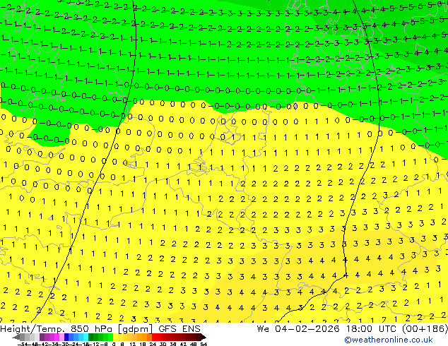Click the dark maroon right arrow of legend
The width and height of the screenshot is (448, 346).
(x=204, y=337)
